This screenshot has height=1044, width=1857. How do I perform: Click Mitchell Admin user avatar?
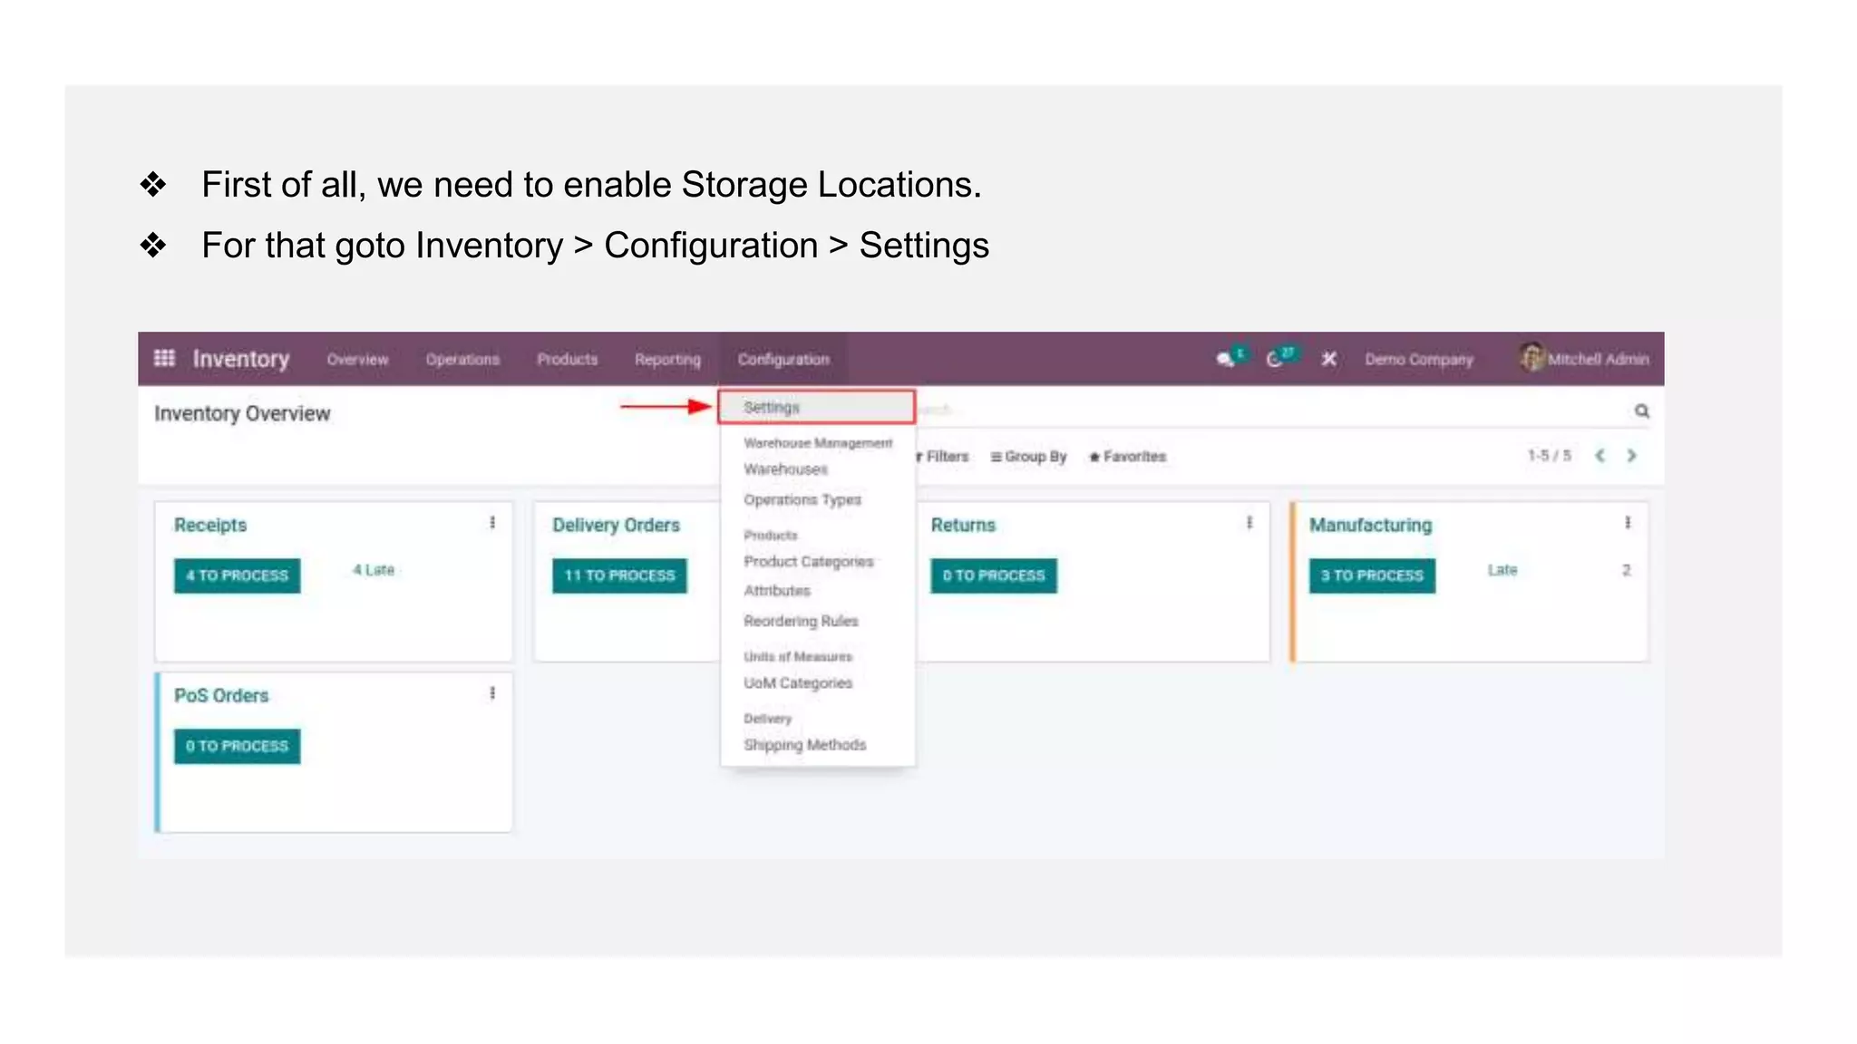pyautogui.click(x=1532, y=358)
